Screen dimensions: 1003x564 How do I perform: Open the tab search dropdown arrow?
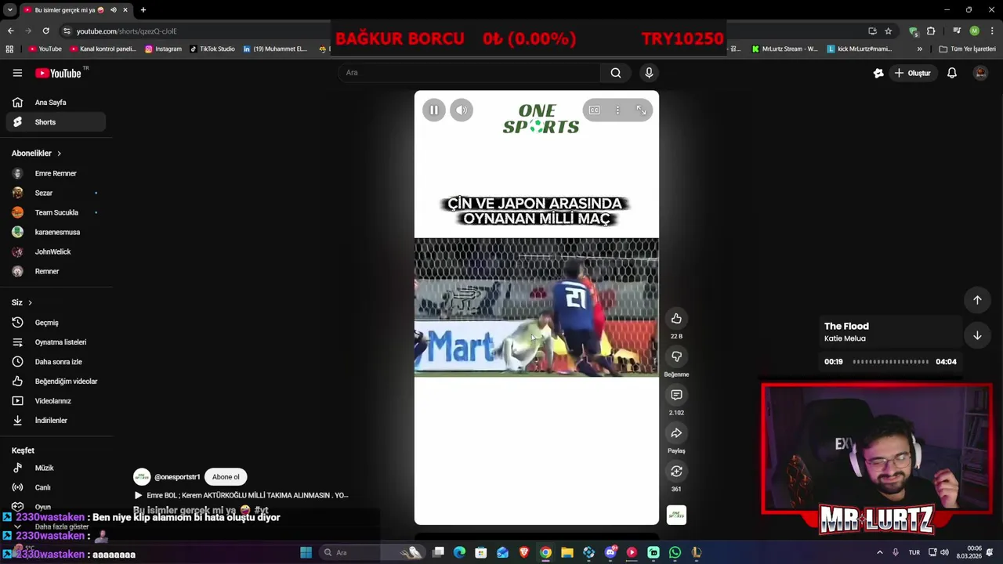pos(9,10)
